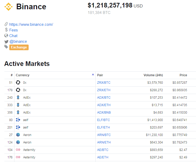Open the ADX/ETH pair link
Screen dimensions: 196x162
click(x=104, y=105)
